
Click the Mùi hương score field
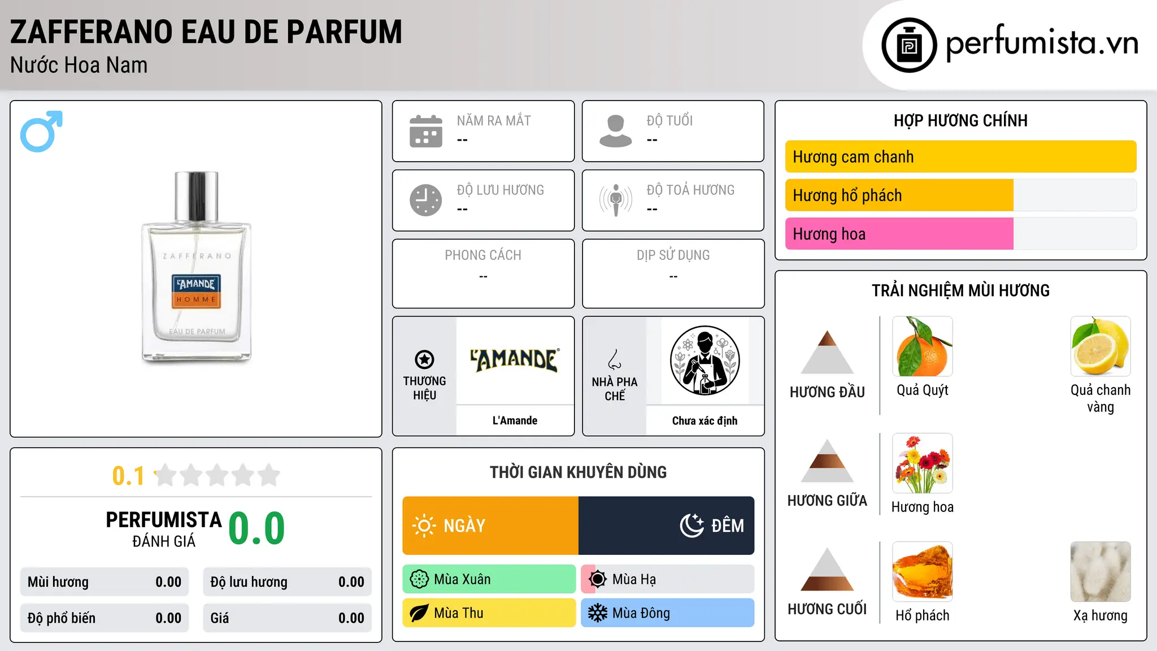pos(105,582)
